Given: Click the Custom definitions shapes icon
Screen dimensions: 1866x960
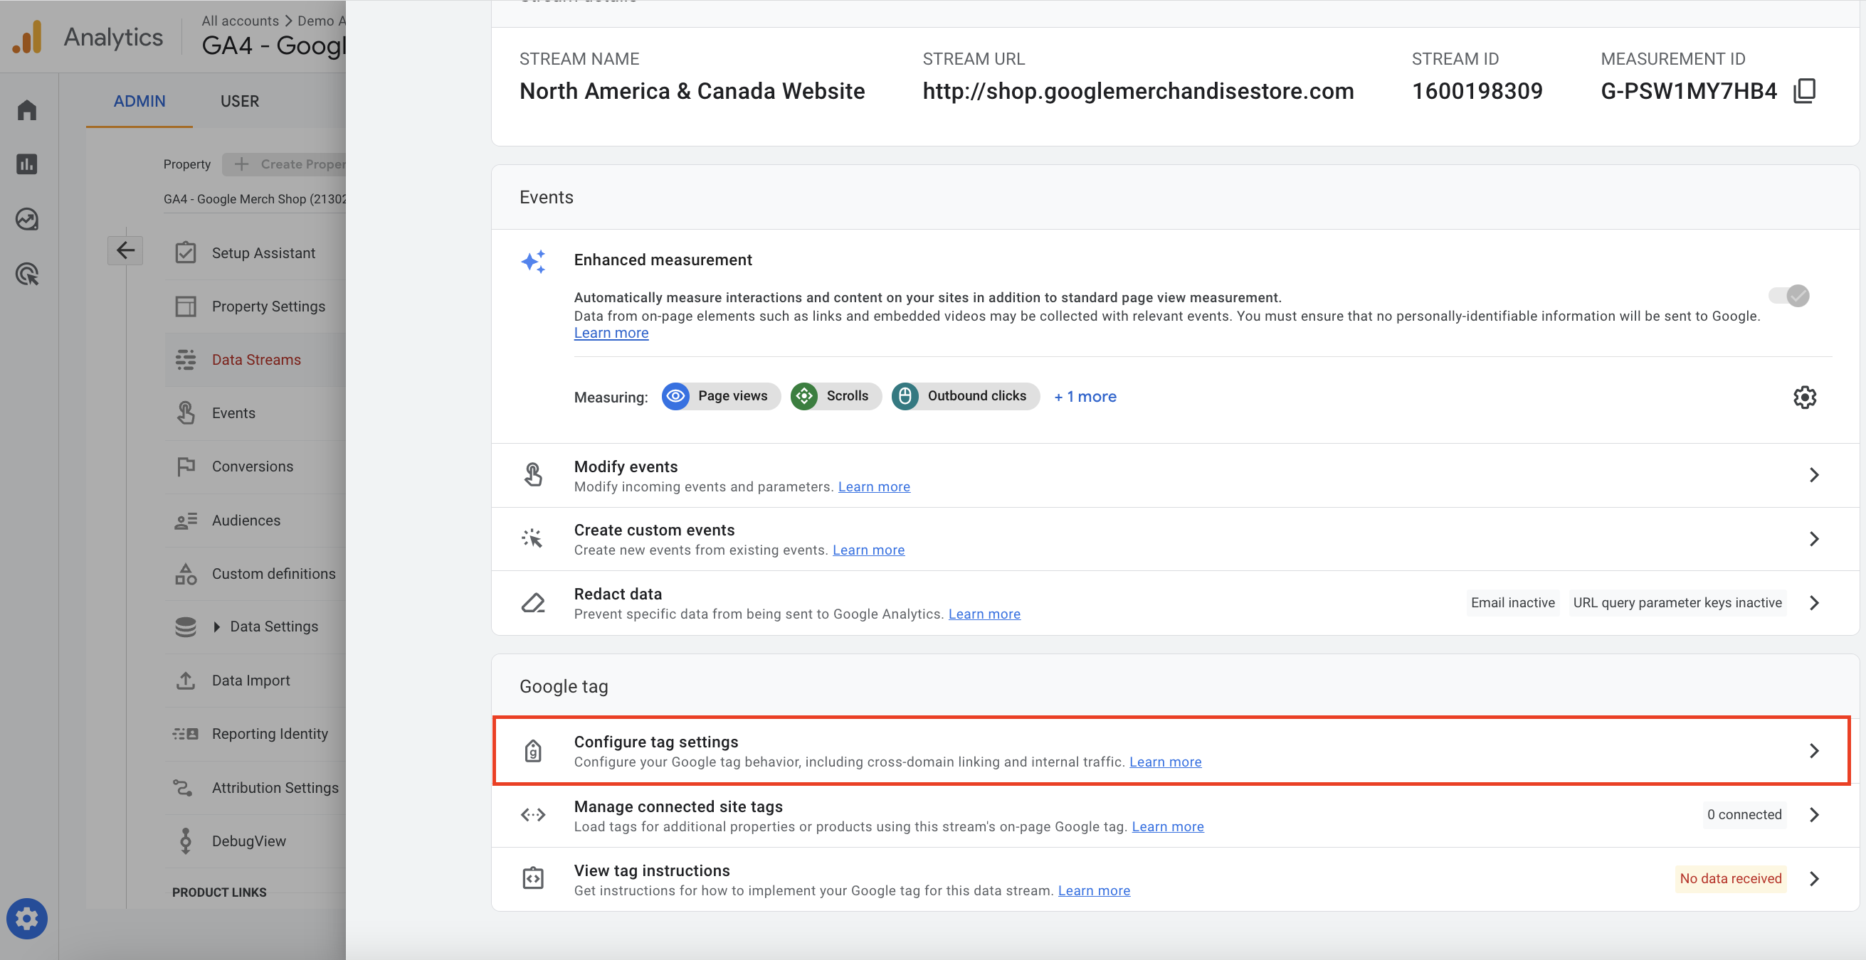Looking at the screenshot, I should click(186, 573).
